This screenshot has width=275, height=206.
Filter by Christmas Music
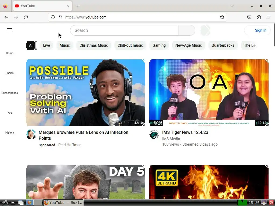pyautogui.click(x=94, y=45)
